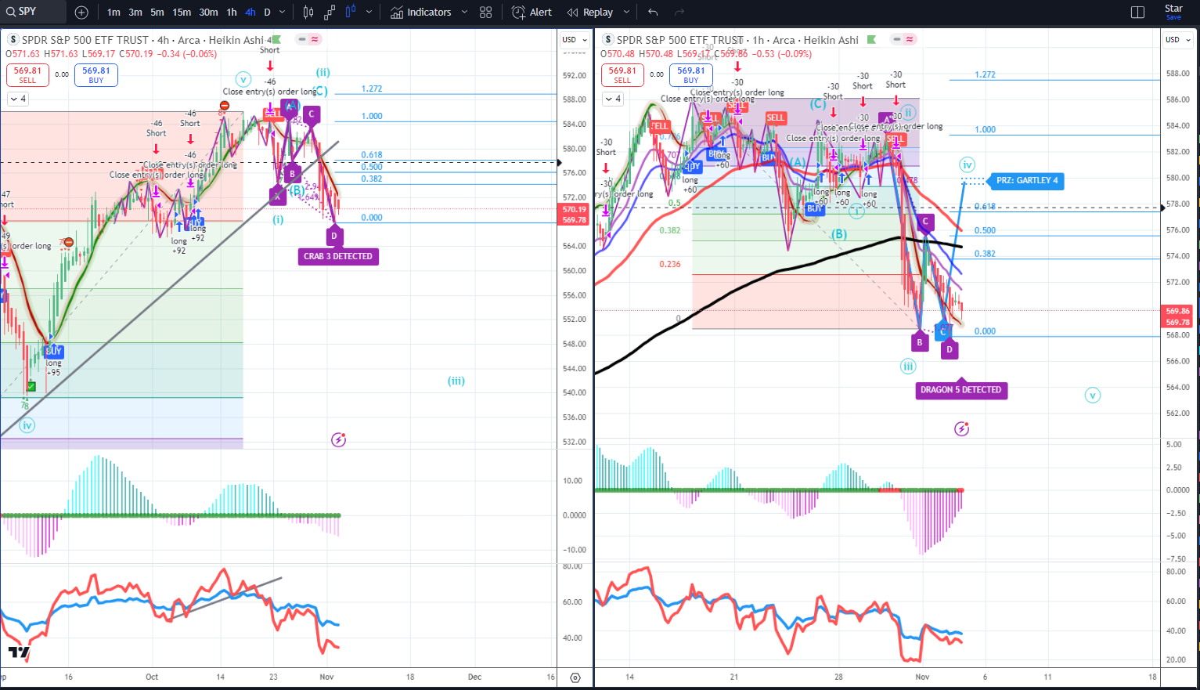Toggle the gray dash pill in the 1h chart header
Image resolution: width=1200 pixels, height=690 pixels.
896,39
